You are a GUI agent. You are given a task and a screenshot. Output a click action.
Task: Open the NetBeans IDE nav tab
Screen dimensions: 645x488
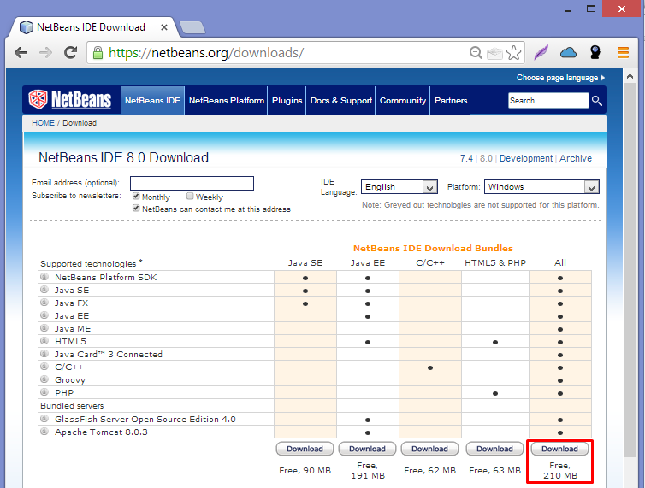(152, 100)
